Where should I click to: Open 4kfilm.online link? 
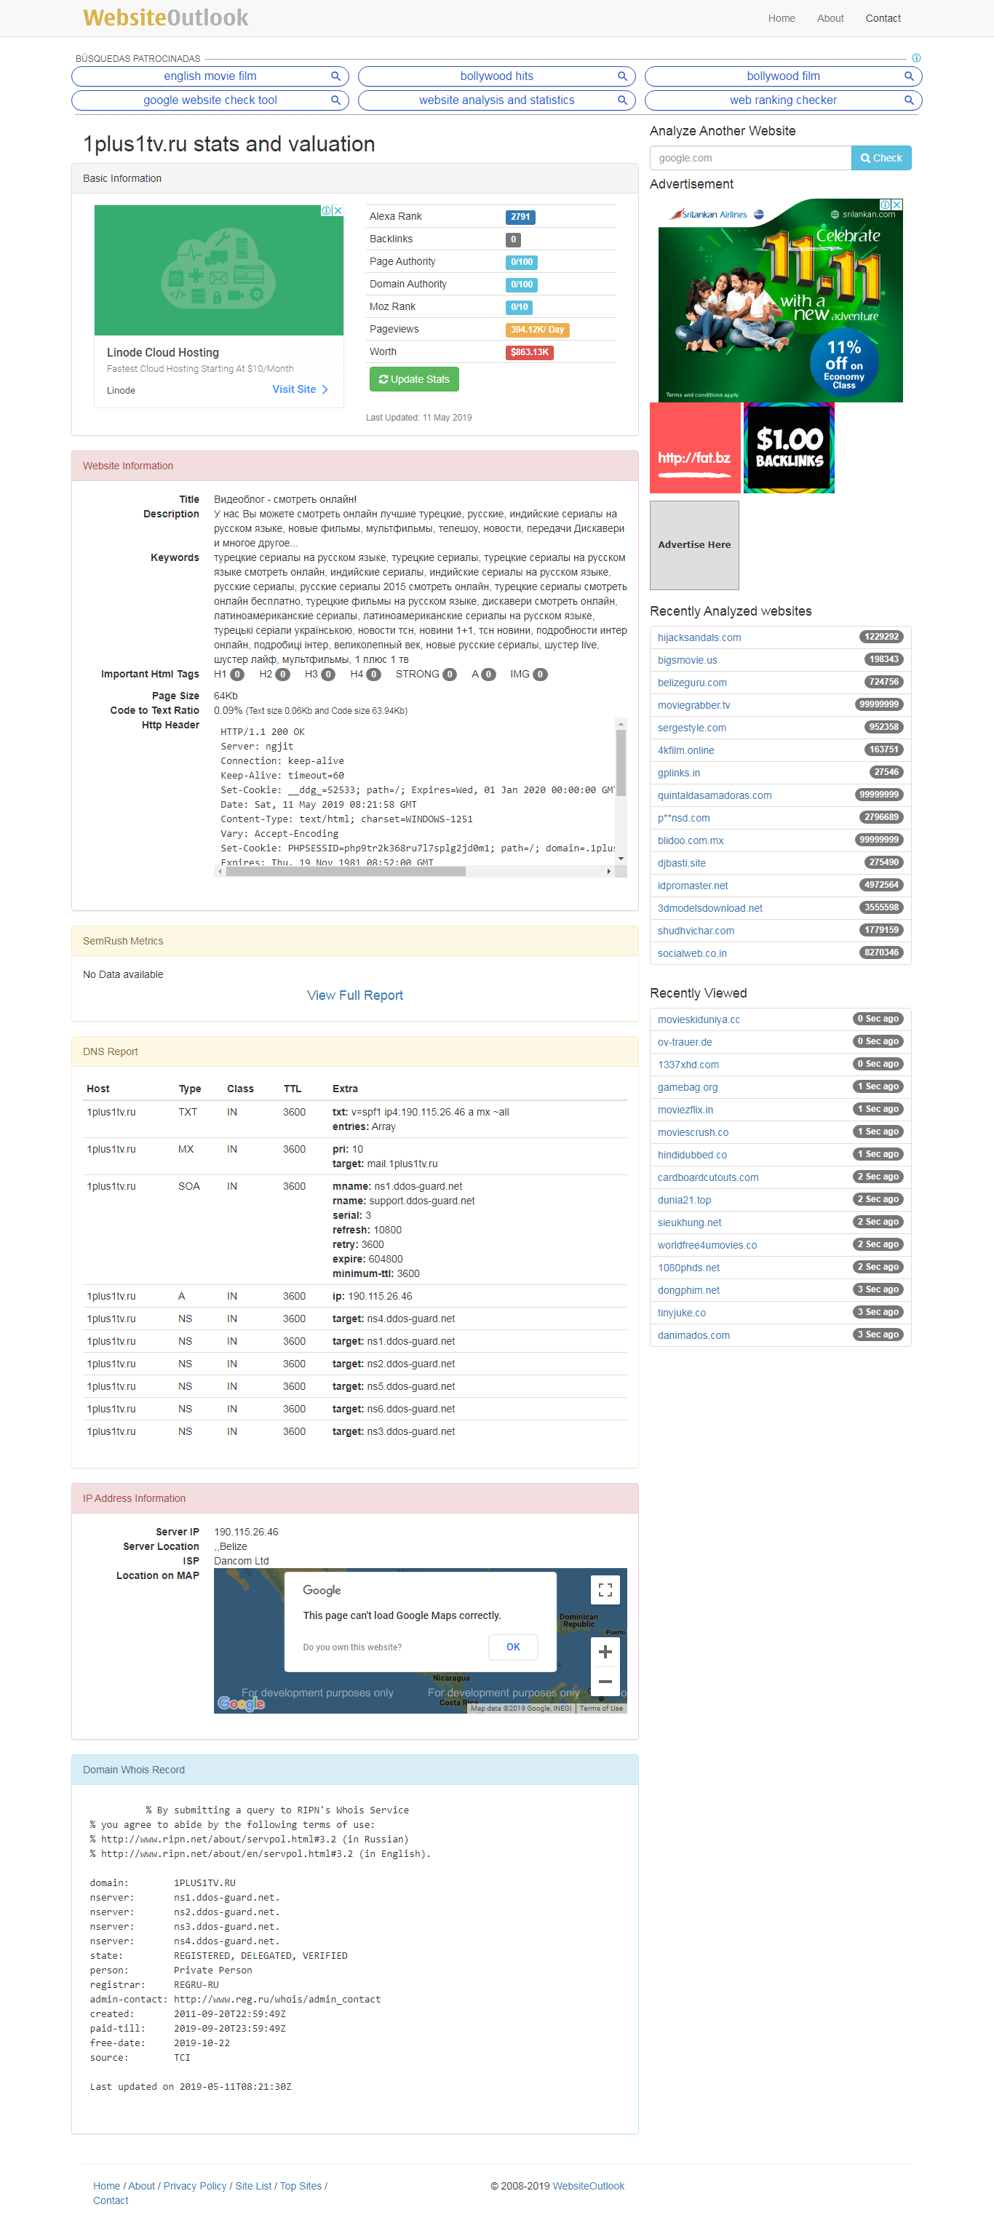coord(685,749)
